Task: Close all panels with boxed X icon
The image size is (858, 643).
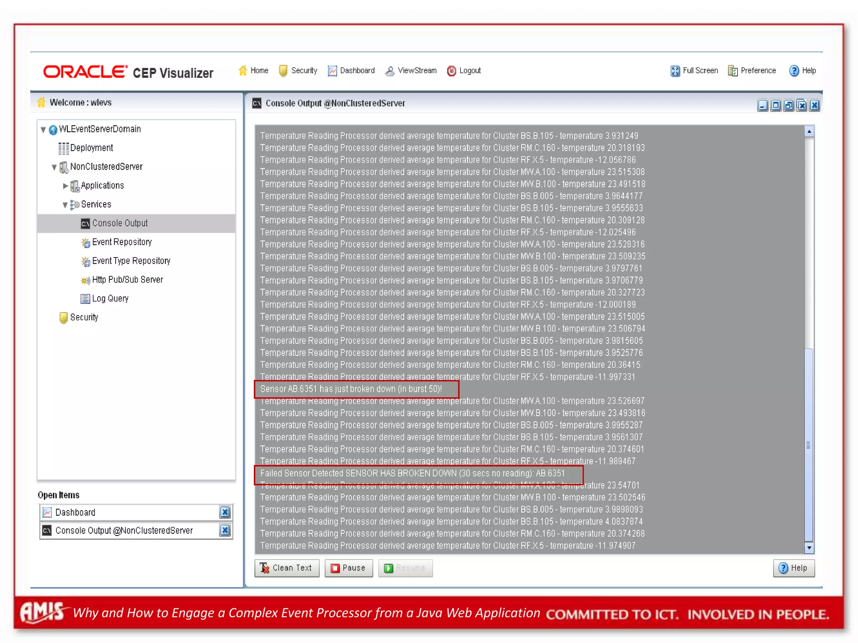Action: (x=801, y=105)
